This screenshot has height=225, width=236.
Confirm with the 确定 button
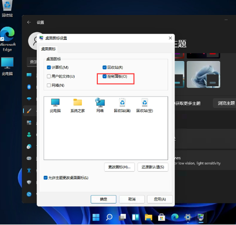(x=103, y=199)
